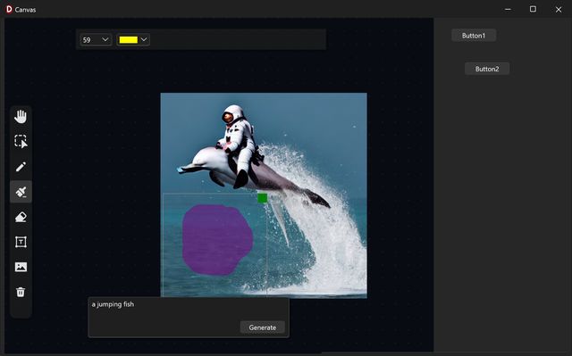Click the purple painted mask area

[217, 239]
